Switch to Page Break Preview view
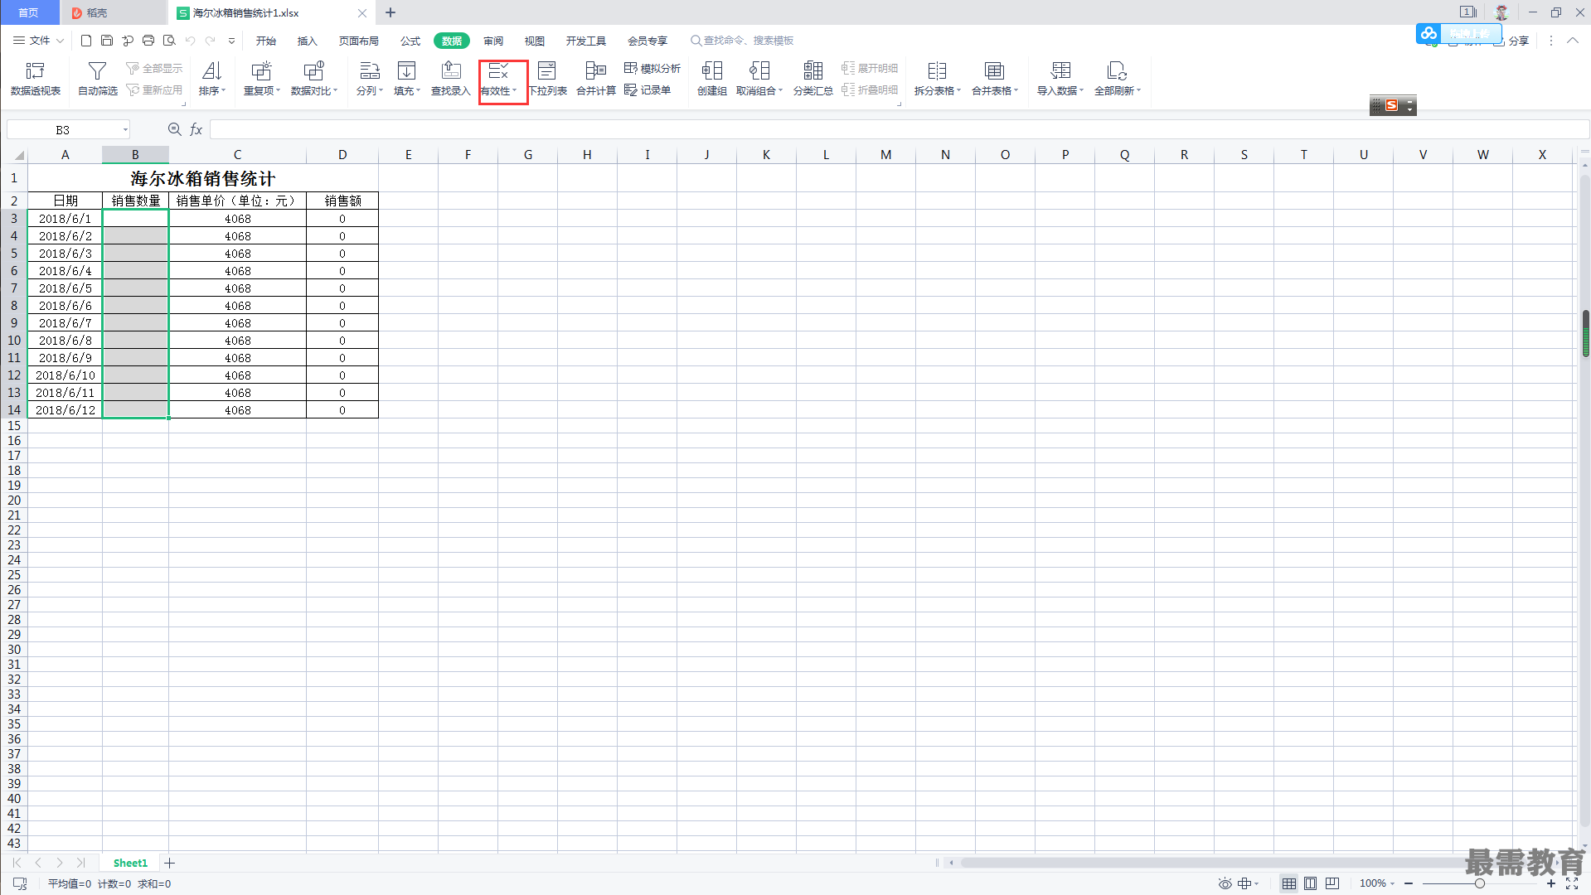1591x895 pixels. click(x=1331, y=883)
